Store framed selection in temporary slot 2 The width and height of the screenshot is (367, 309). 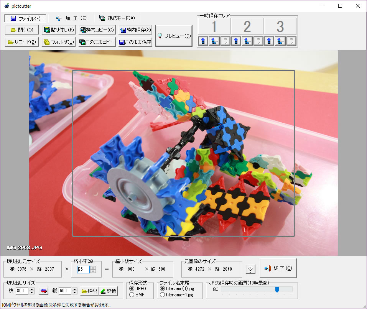point(247,41)
